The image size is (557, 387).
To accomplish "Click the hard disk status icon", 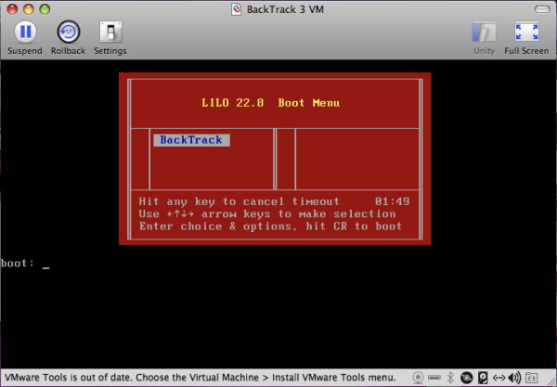I will click(x=483, y=378).
